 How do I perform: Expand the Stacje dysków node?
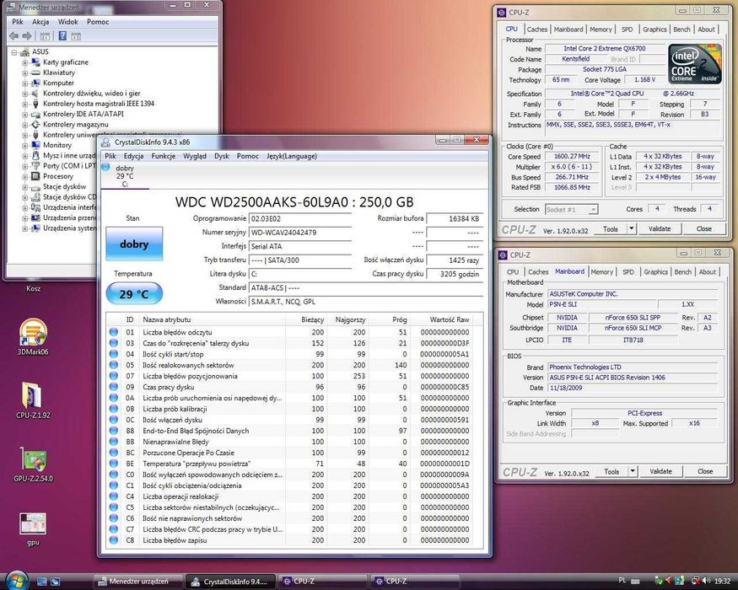(25, 187)
